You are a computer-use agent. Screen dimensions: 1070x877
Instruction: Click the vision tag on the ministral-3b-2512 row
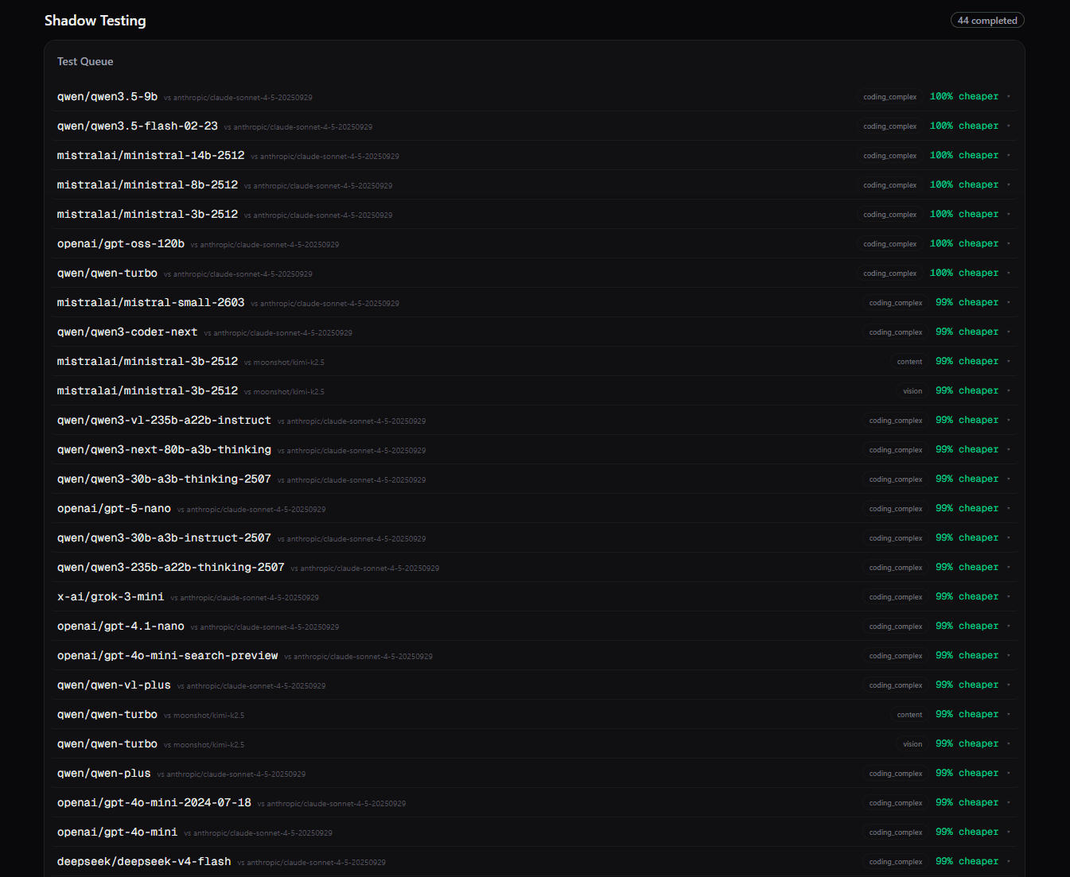(912, 391)
